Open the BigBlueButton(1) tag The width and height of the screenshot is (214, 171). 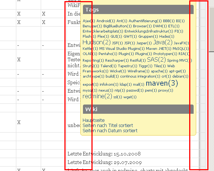tap(117, 26)
